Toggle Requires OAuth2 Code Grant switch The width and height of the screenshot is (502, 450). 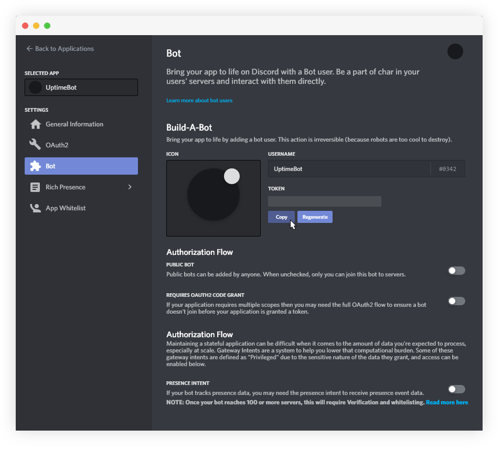click(x=456, y=301)
